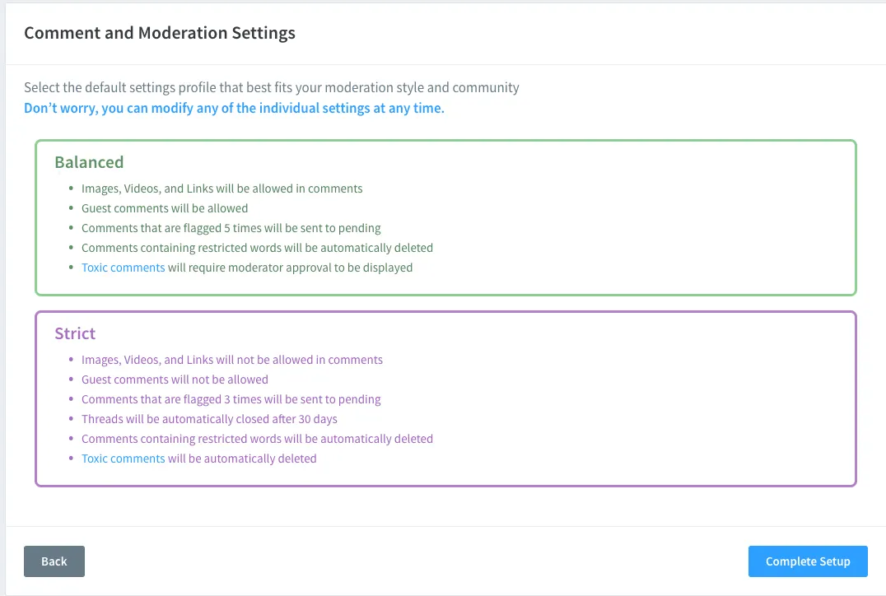Select Balanced's restricted words deletion line
This screenshot has width=886, height=596.
point(257,248)
